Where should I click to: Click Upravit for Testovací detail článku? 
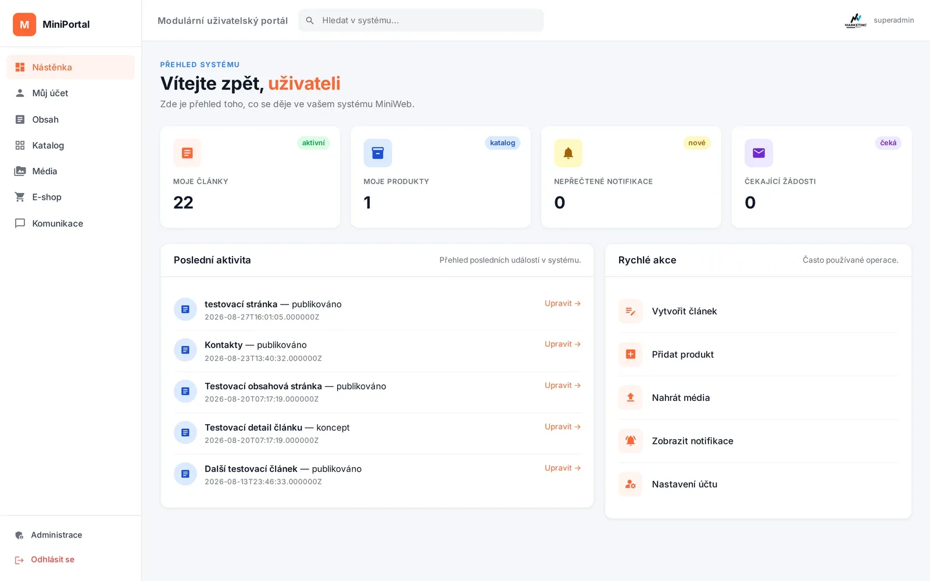(x=563, y=426)
